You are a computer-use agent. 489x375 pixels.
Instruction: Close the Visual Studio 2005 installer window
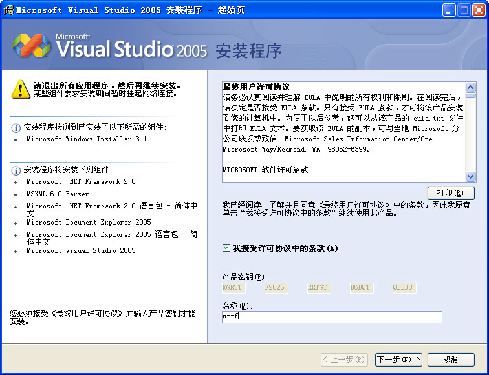pos(479,10)
